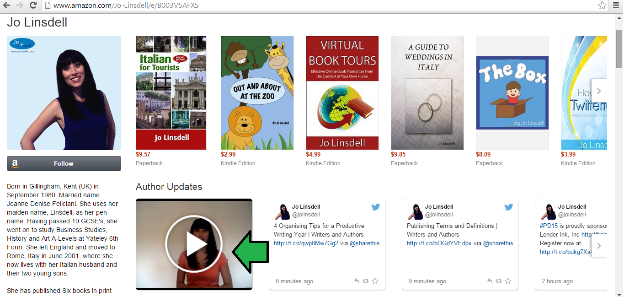Click the $3.99 price link
This screenshot has width=624, height=297.
tap(568, 155)
